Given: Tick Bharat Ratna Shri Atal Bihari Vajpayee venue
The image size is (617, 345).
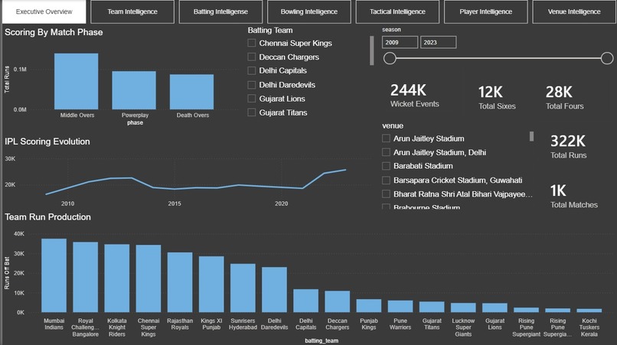Looking at the screenshot, I should pyautogui.click(x=387, y=194).
